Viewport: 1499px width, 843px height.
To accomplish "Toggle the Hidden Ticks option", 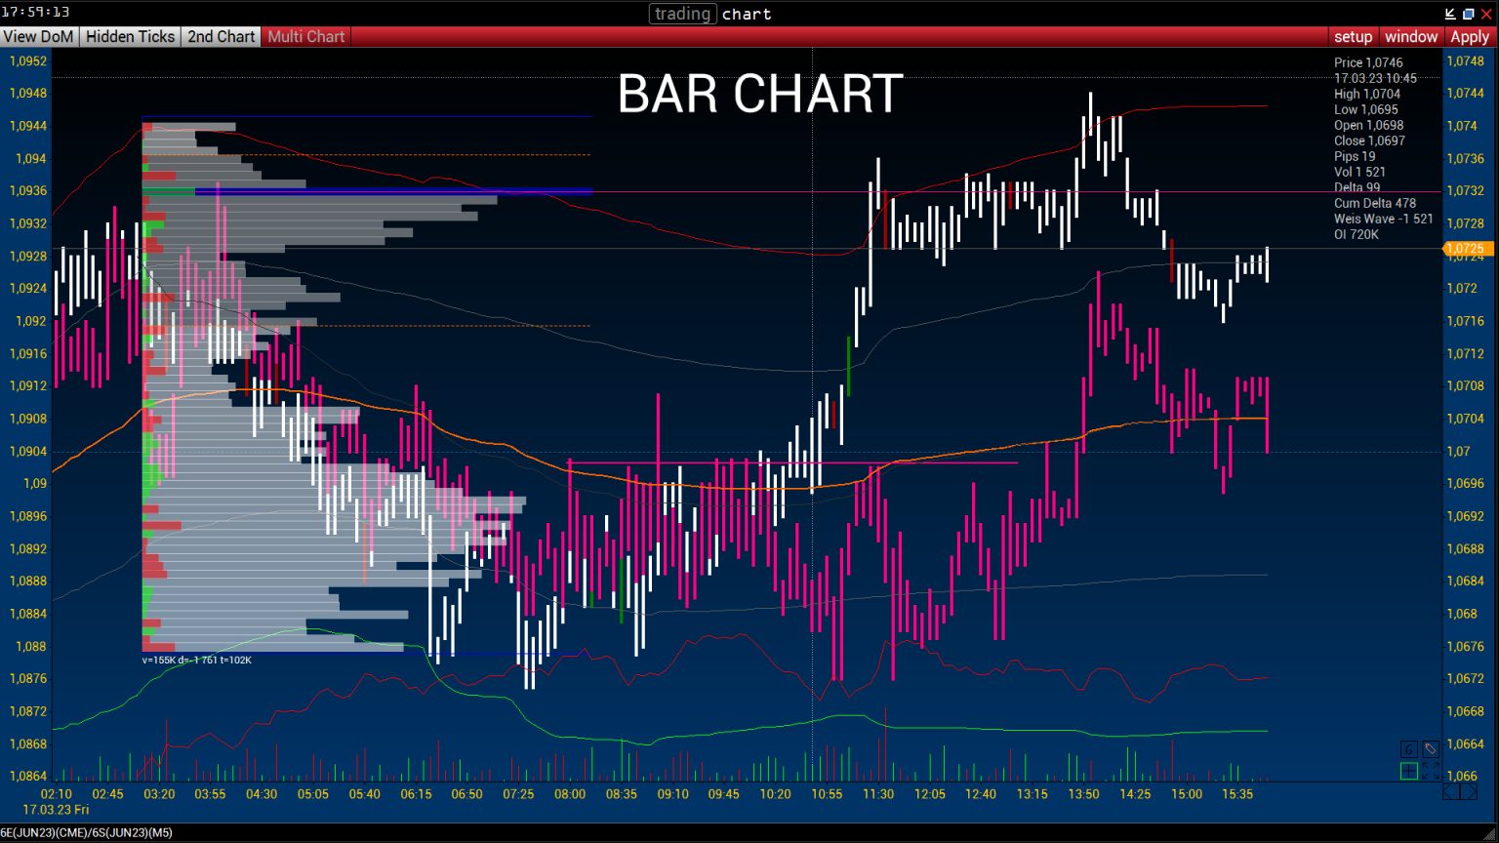I will [x=130, y=36].
